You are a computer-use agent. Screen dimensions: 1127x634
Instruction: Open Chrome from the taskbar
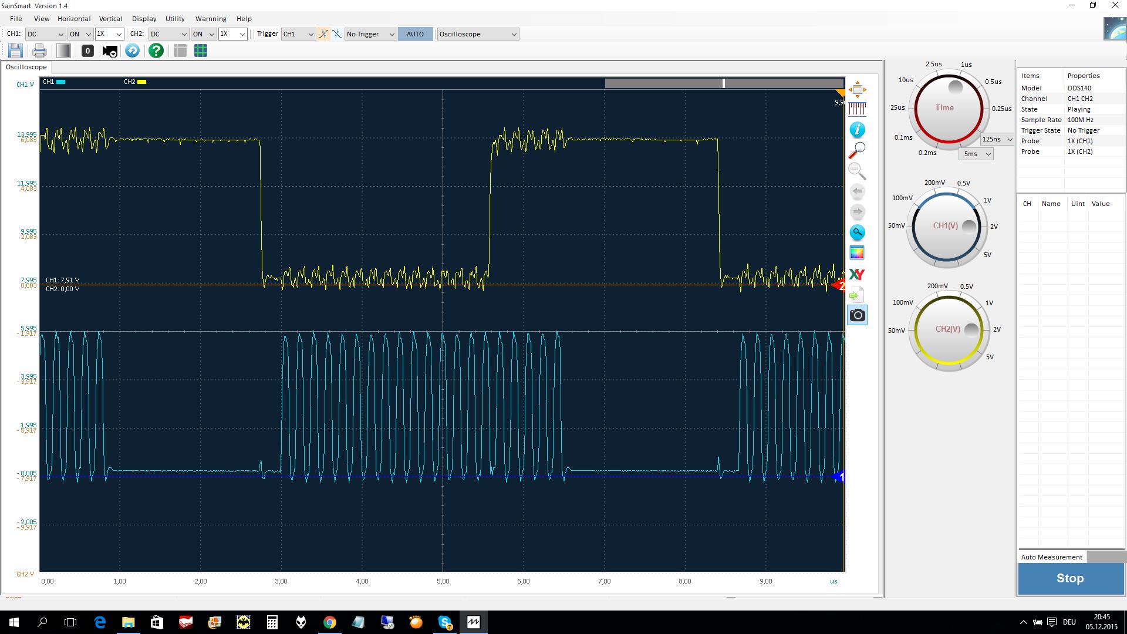tap(329, 622)
